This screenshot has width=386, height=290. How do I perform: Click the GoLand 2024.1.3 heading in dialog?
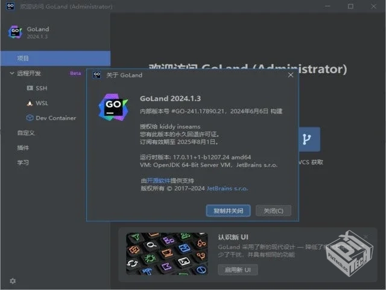click(x=170, y=98)
